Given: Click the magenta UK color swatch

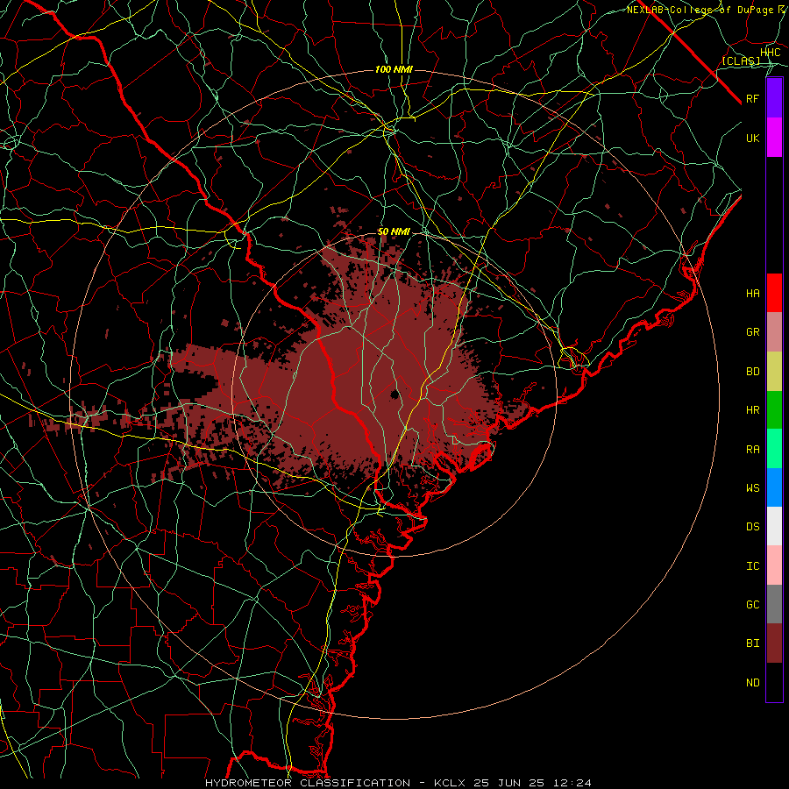Looking at the screenshot, I should pyautogui.click(x=774, y=138).
